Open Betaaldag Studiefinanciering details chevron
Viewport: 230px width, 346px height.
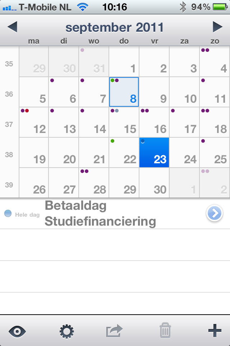(214, 214)
